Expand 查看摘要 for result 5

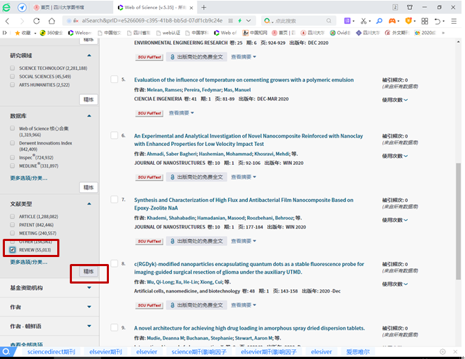pyautogui.click(x=182, y=112)
